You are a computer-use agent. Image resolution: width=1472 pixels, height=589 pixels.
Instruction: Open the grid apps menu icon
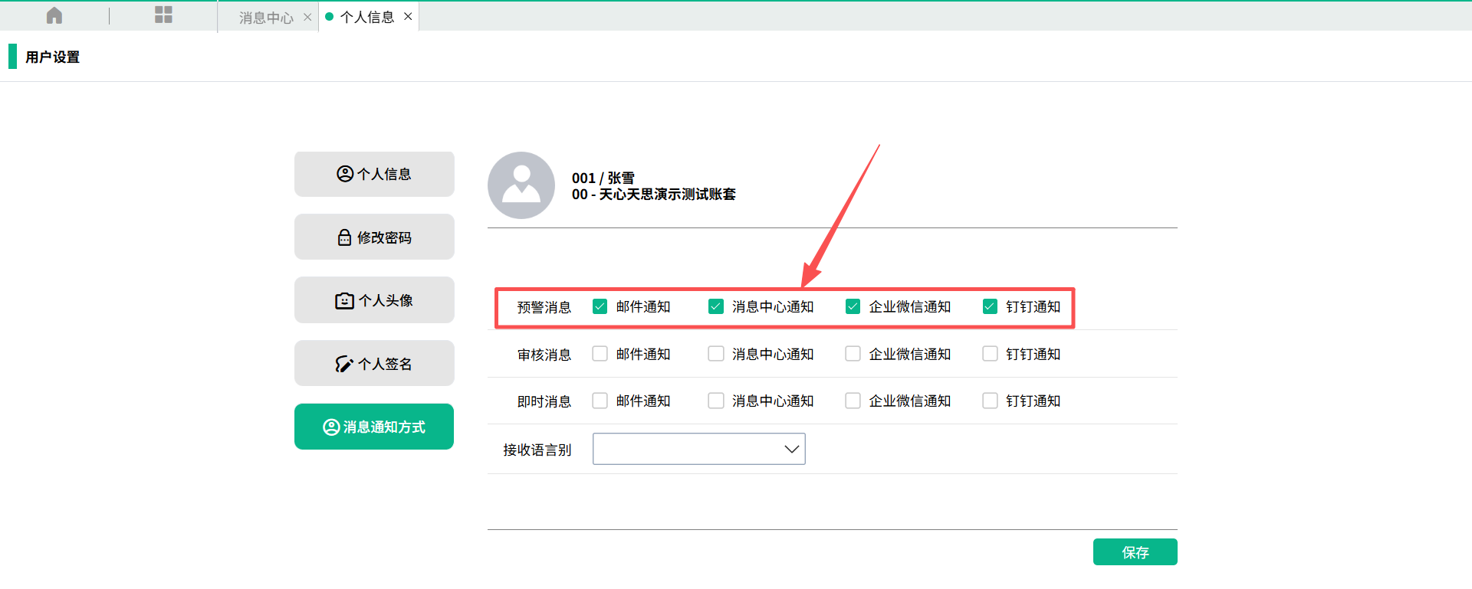[163, 15]
